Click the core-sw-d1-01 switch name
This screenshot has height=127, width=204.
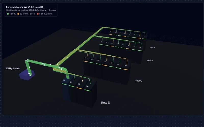click(26, 7)
